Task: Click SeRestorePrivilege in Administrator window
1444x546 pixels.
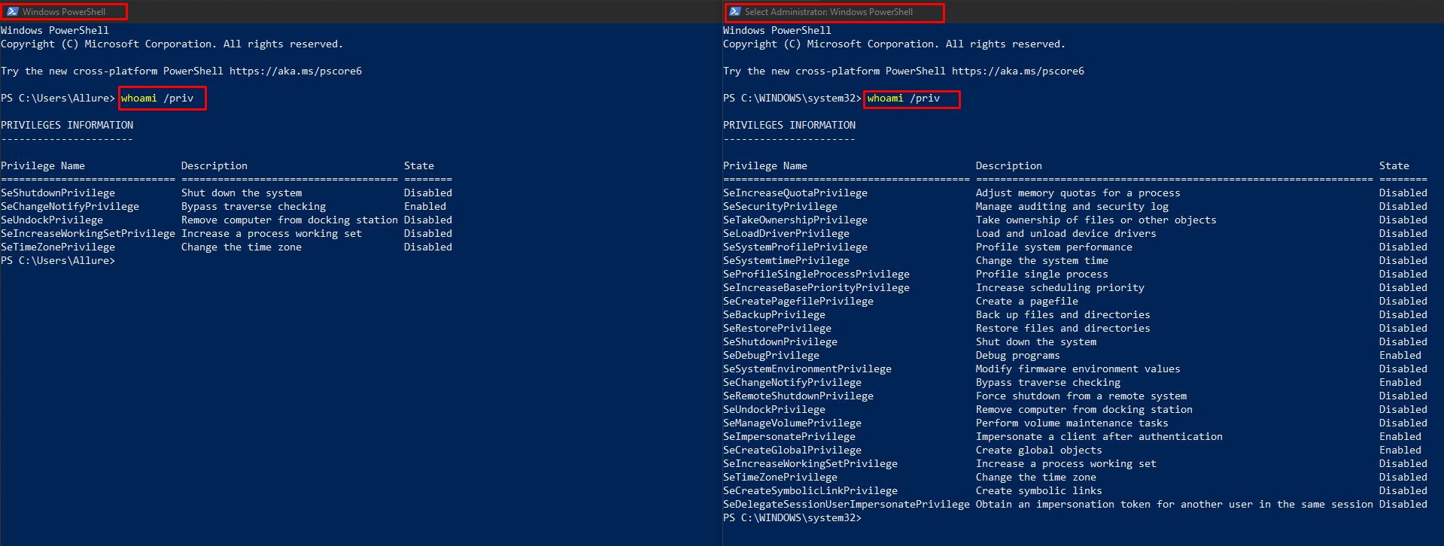Action: point(777,329)
